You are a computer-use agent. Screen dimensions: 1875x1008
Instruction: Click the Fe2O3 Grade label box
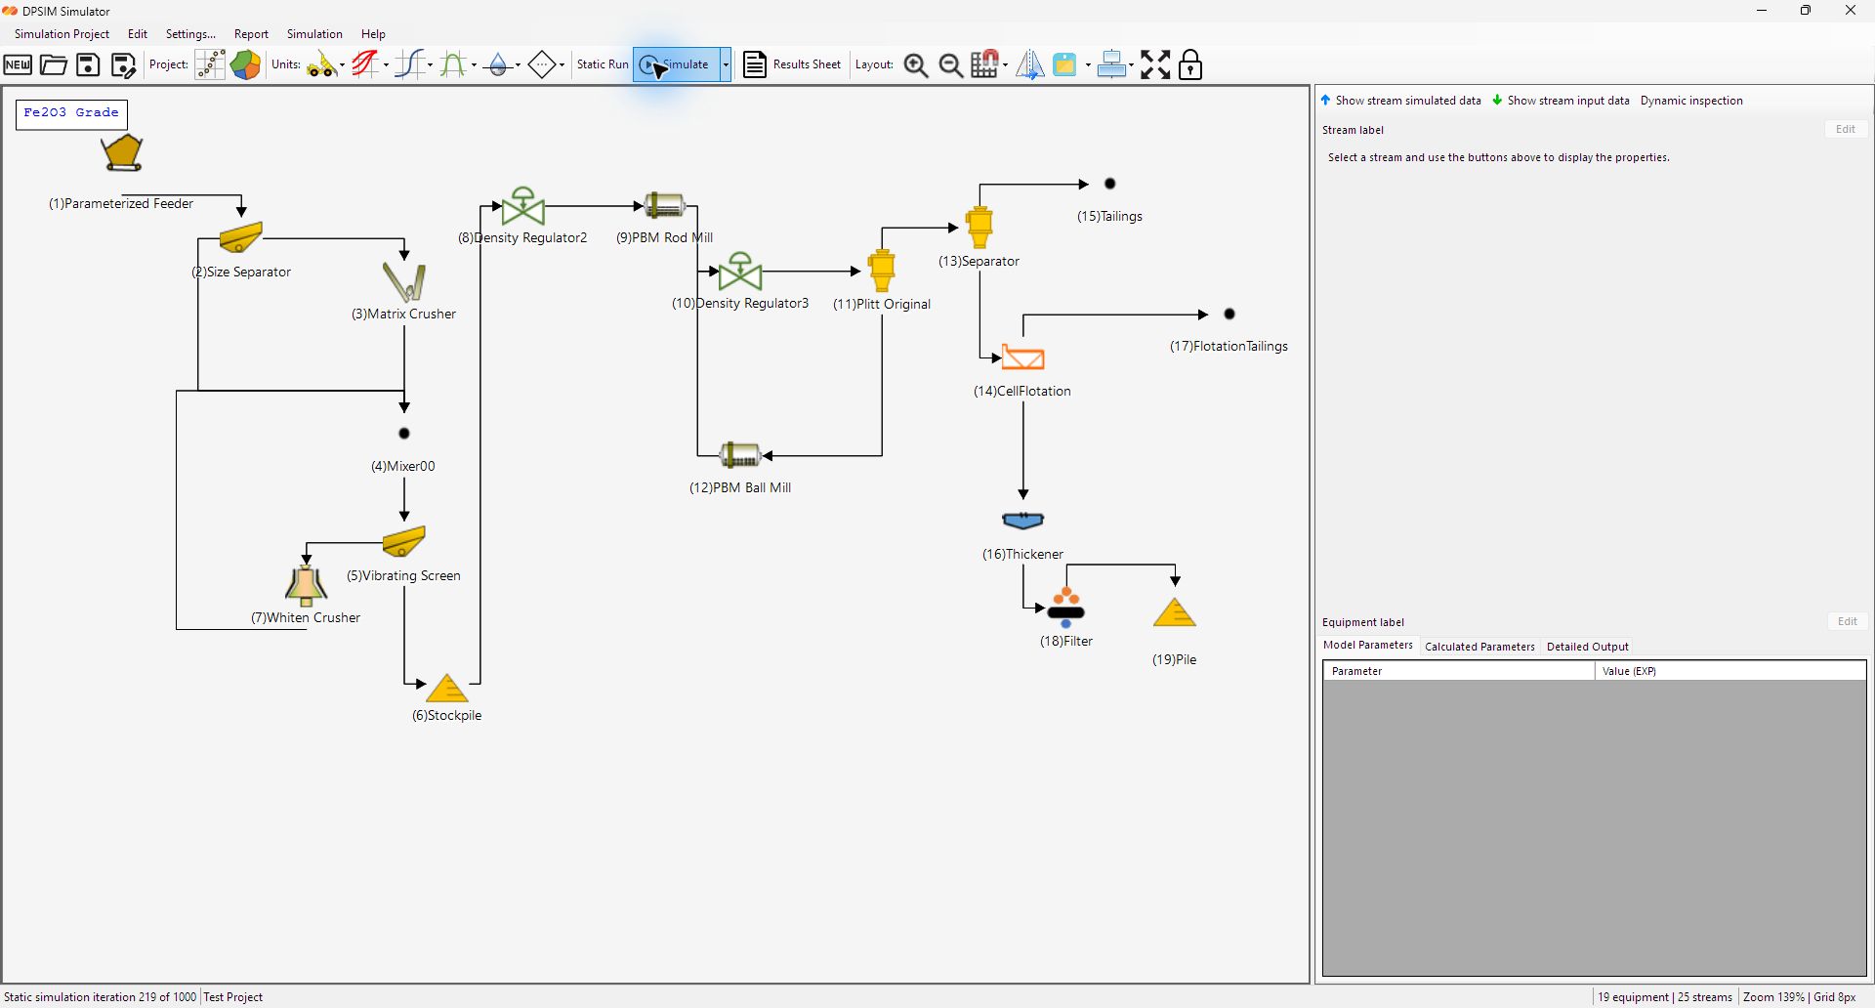click(71, 113)
